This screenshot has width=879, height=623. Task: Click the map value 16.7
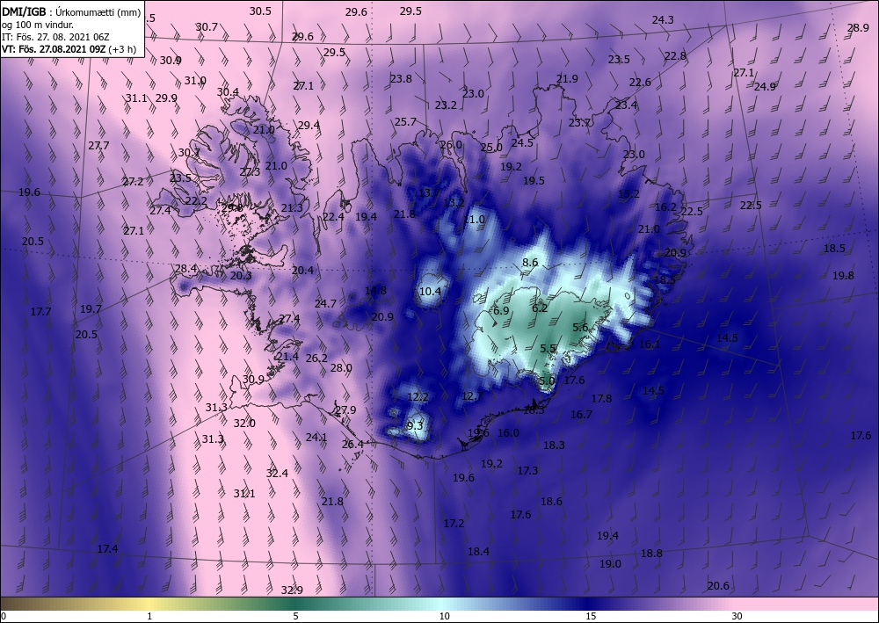click(581, 415)
